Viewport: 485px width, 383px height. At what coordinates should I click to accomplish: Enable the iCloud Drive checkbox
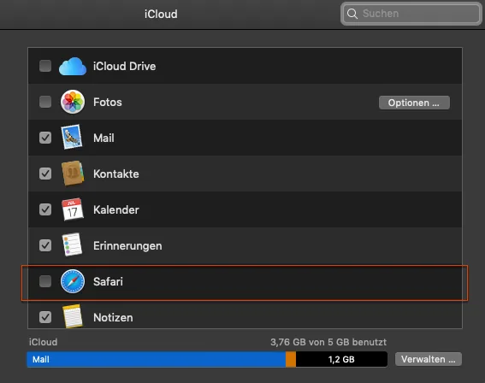pos(45,66)
